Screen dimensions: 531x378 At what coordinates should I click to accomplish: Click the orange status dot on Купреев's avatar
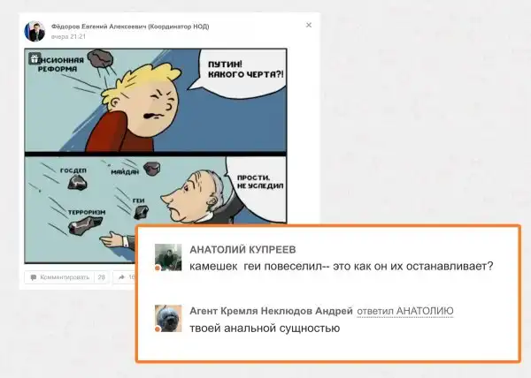point(158,268)
